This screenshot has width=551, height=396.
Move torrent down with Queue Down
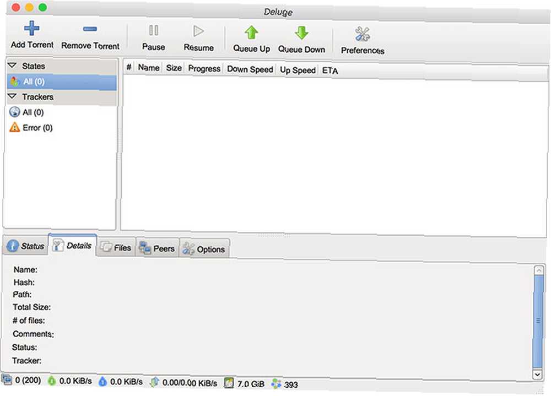(x=301, y=40)
